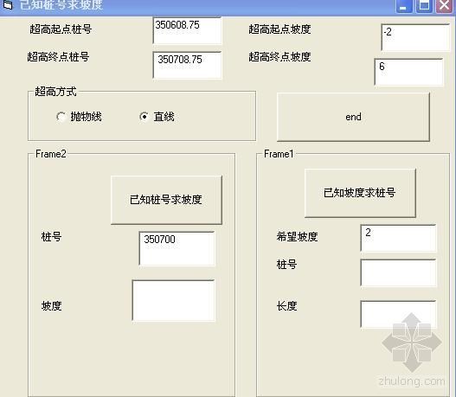456x397 pixels.
Task: Focus the 超高起点桩号 field showing 350608.75
Action: point(187,30)
